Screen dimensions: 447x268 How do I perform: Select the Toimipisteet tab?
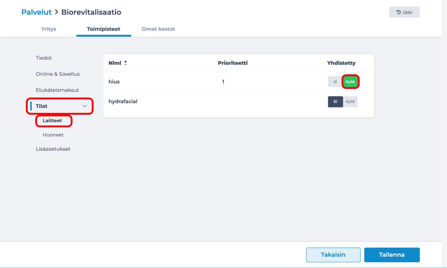coord(104,29)
